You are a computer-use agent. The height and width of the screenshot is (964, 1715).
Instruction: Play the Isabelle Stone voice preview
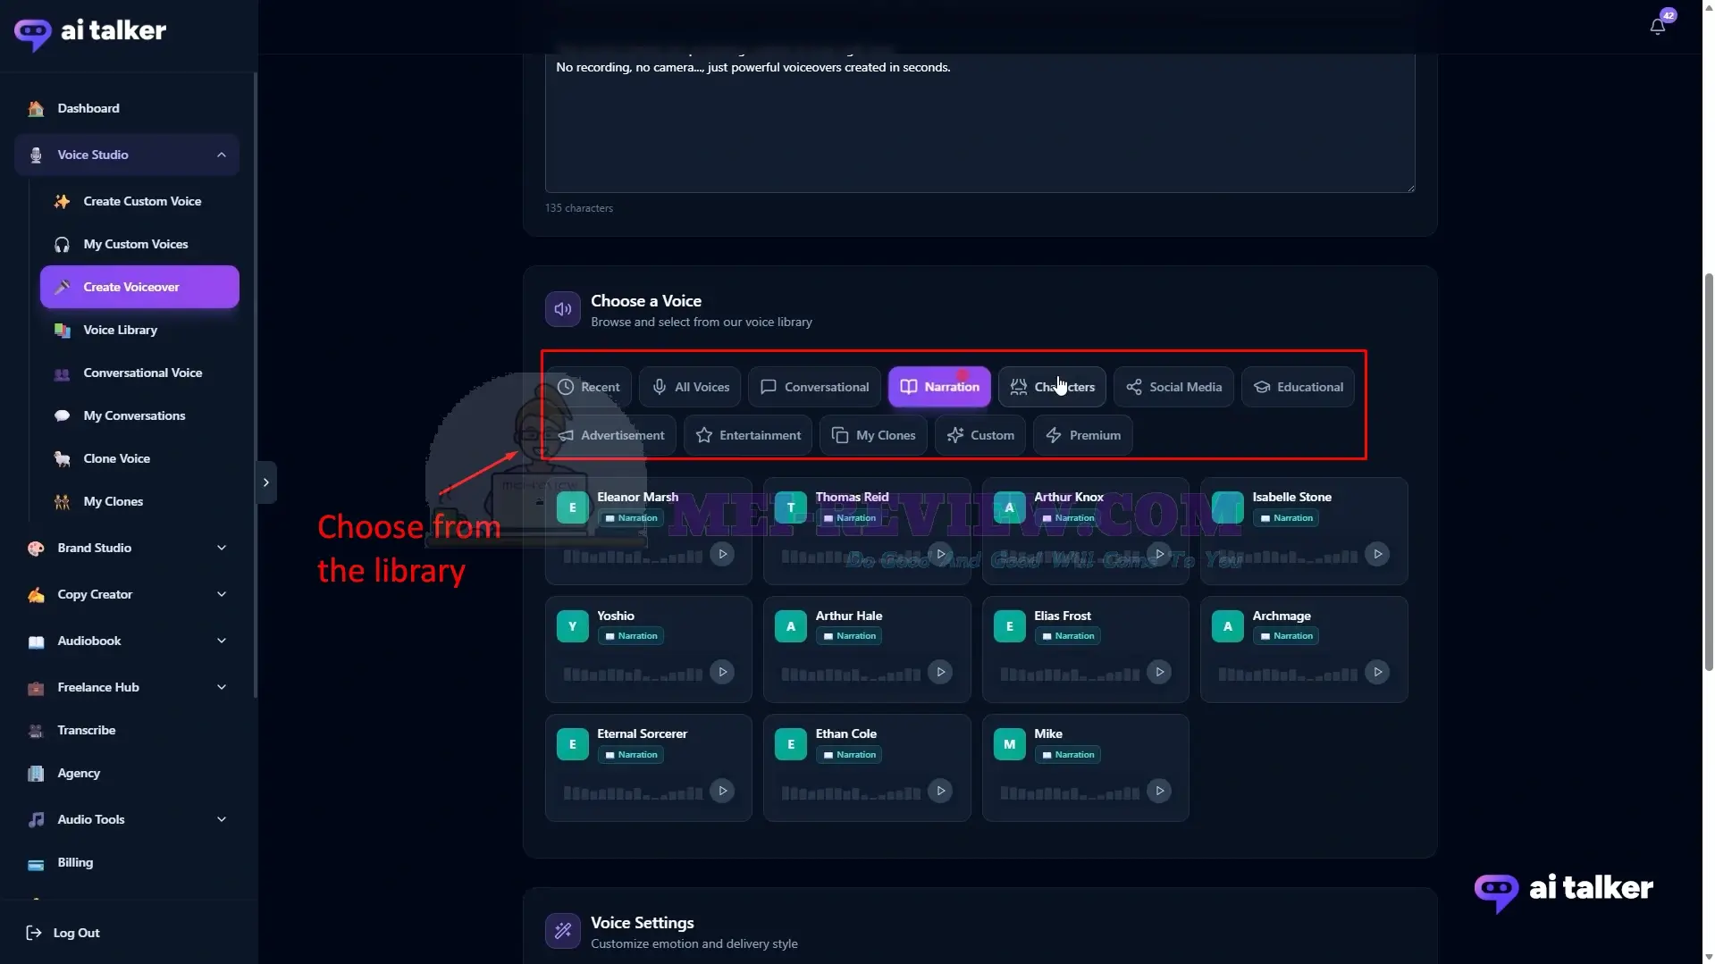[x=1377, y=554]
